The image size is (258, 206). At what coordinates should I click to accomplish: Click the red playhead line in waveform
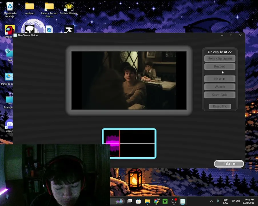point(120,144)
